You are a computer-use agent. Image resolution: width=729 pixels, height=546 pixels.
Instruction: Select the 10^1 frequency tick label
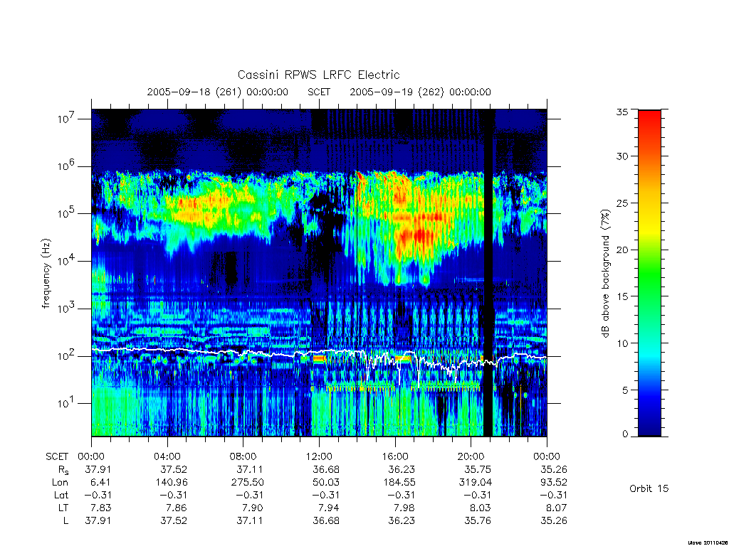[x=66, y=404]
